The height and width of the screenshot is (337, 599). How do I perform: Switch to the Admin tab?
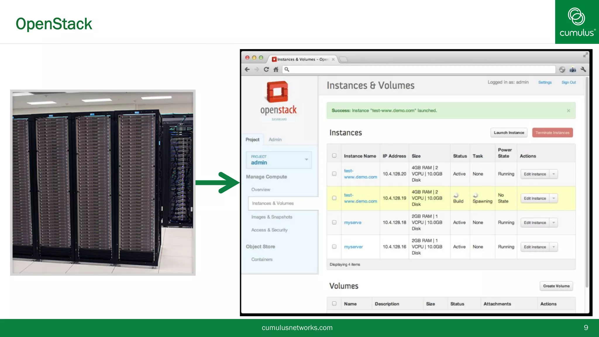(275, 140)
